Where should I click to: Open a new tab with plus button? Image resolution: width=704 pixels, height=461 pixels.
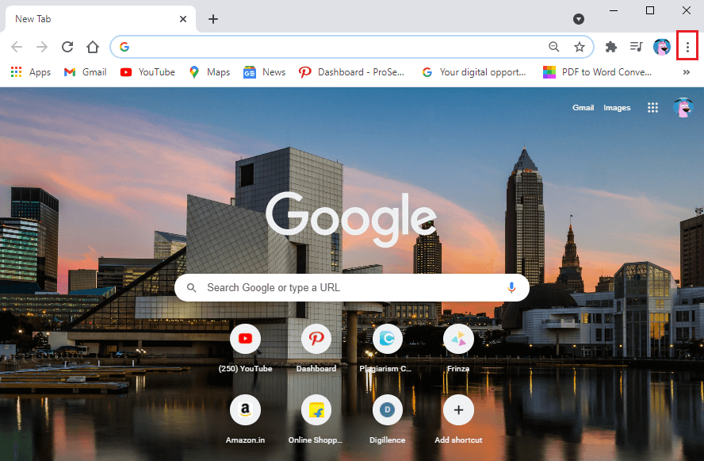pos(213,19)
